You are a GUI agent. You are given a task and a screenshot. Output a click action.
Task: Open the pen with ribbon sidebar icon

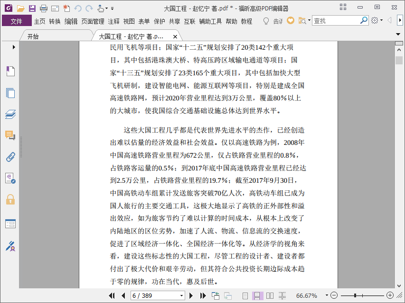pos(10,246)
